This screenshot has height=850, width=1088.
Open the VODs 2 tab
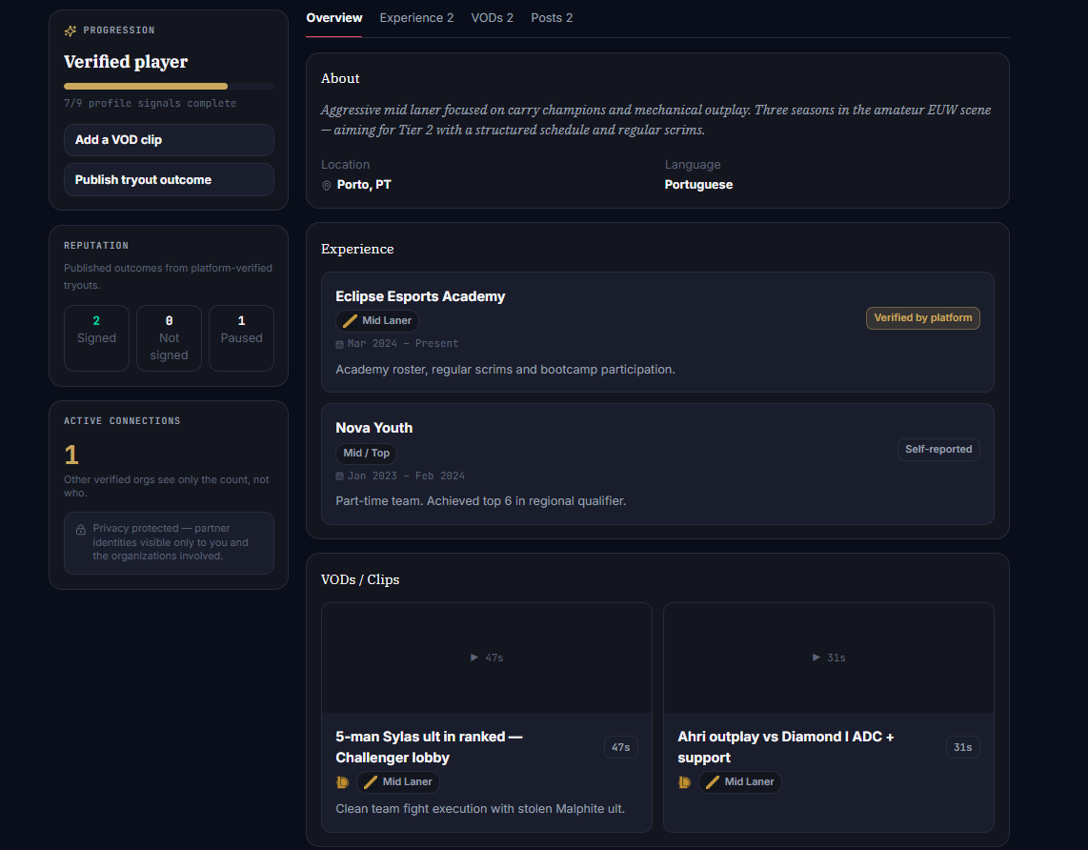click(x=492, y=18)
